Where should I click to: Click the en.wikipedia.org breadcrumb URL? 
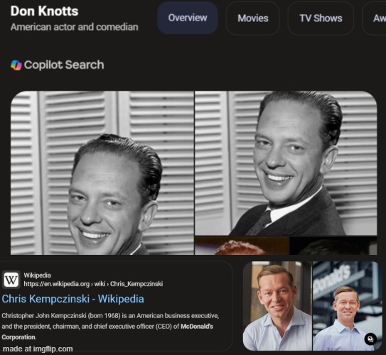(93, 284)
